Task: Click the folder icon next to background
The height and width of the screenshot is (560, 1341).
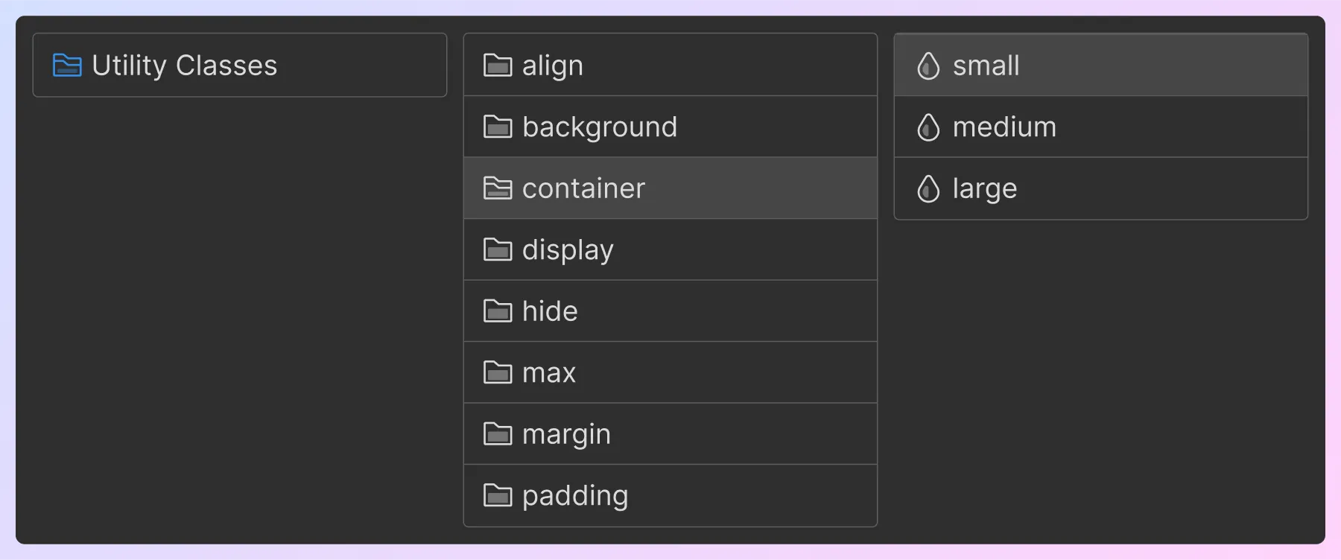Action: (498, 127)
